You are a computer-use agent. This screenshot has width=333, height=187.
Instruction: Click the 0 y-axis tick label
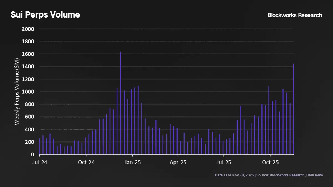click(32, 154)
